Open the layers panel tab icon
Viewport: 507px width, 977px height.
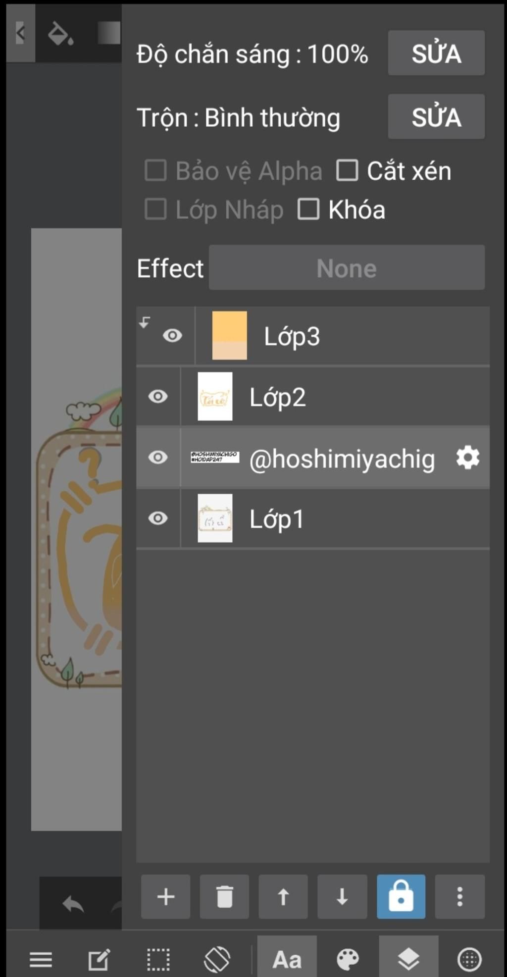[408, 959]
